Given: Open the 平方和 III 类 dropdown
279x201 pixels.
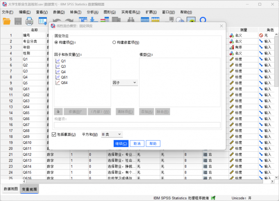Looking at the screenshot, I should pyautogui.click(x=112, y=134).
